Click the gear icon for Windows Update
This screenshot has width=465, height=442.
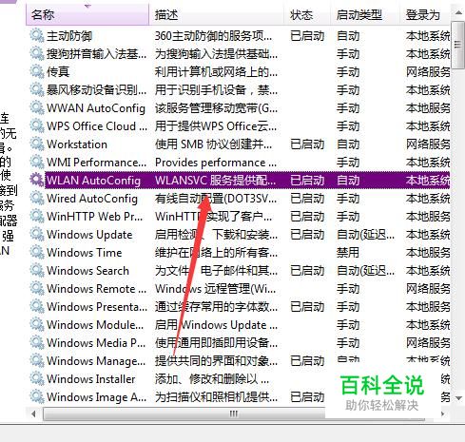(37, 234)
